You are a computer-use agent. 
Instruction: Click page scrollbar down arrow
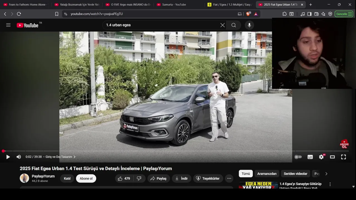click(x=353, y=187)
